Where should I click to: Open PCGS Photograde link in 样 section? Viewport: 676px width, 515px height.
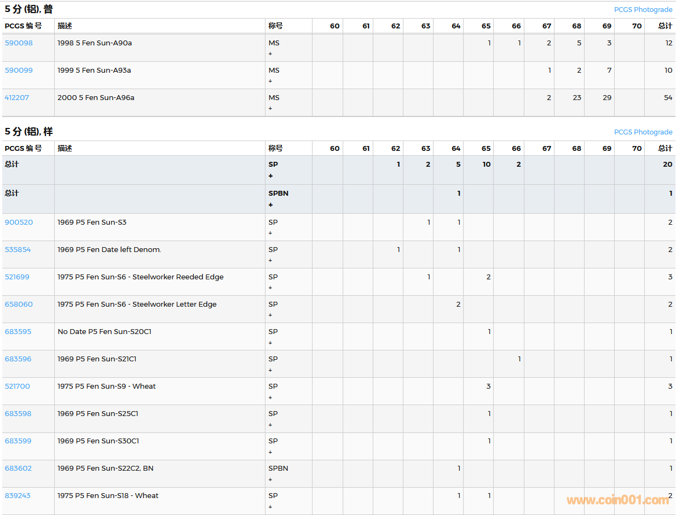click(x=643, y=132)
